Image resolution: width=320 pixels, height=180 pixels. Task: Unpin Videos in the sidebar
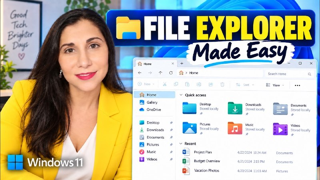(x=172, y=159)
